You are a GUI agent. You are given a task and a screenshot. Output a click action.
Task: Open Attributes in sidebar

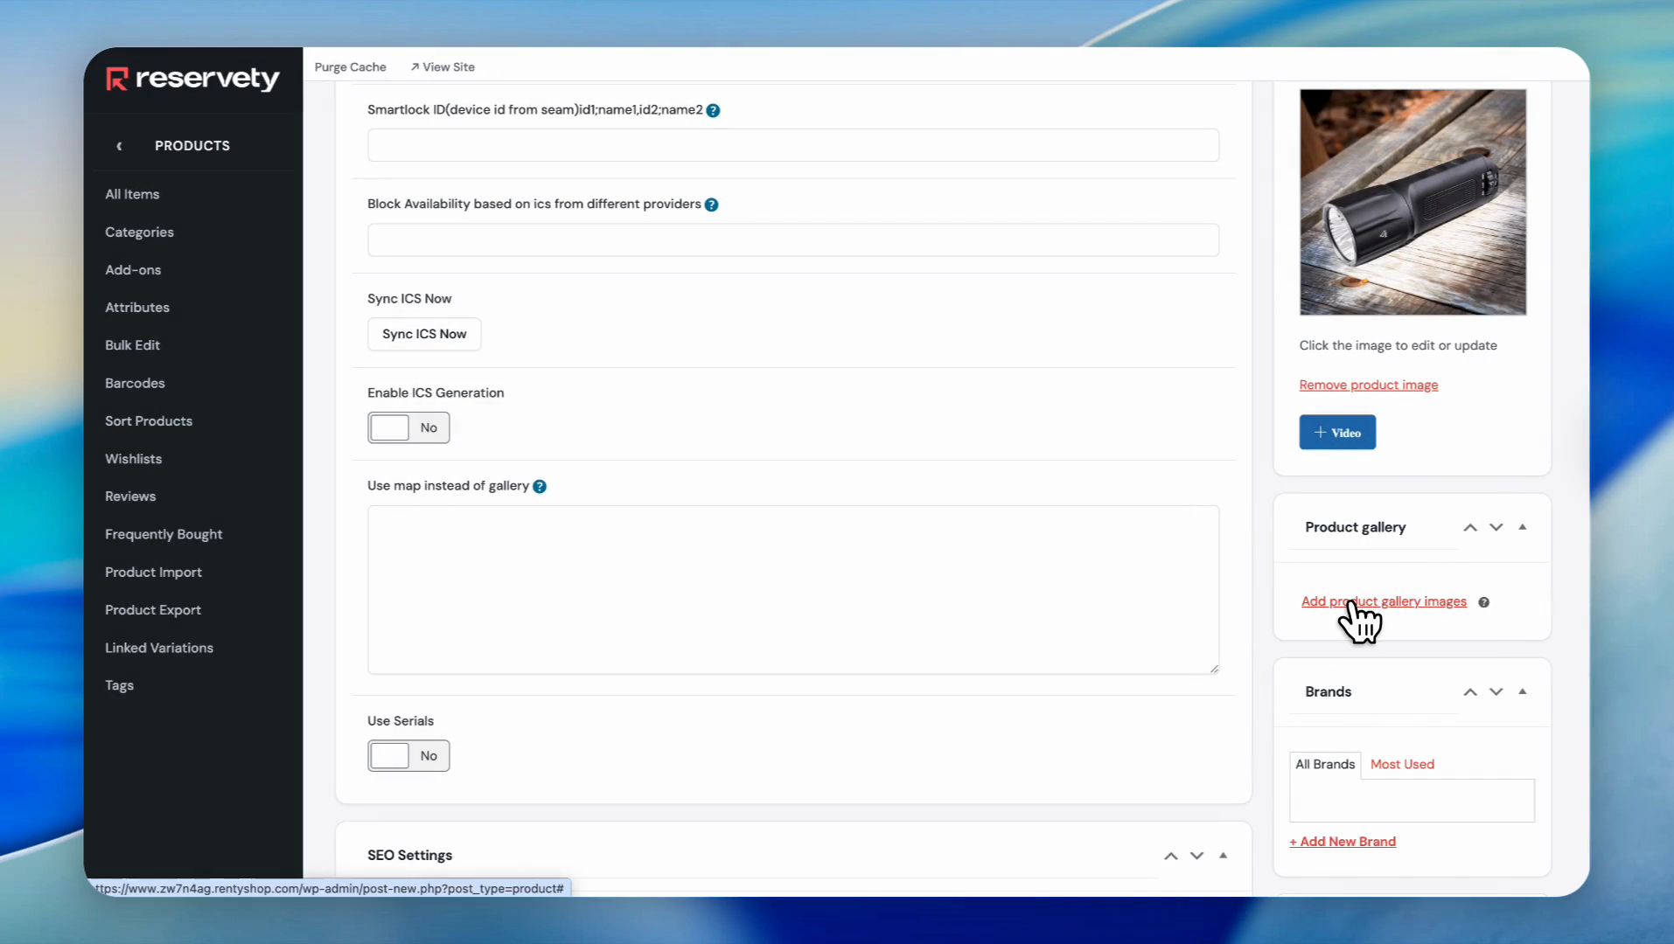(137, 308)
